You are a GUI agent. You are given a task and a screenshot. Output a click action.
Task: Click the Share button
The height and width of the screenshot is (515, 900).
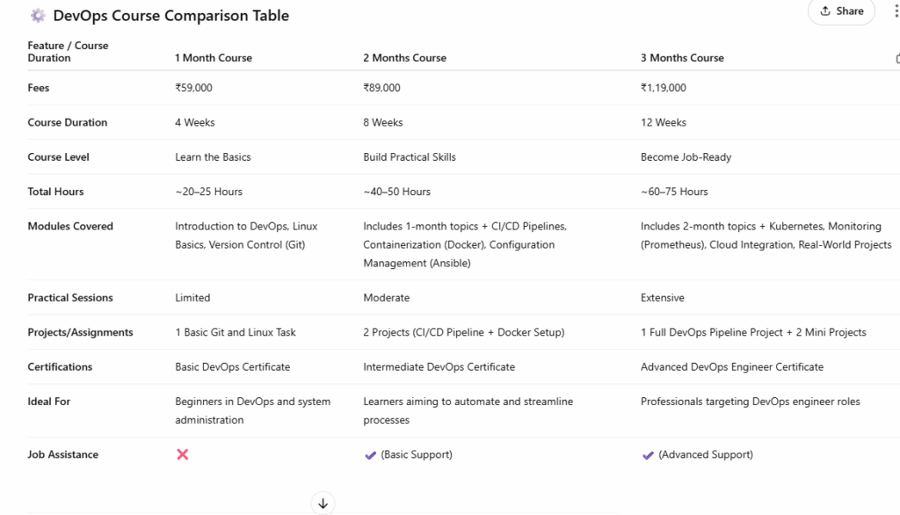coord(841,11)
